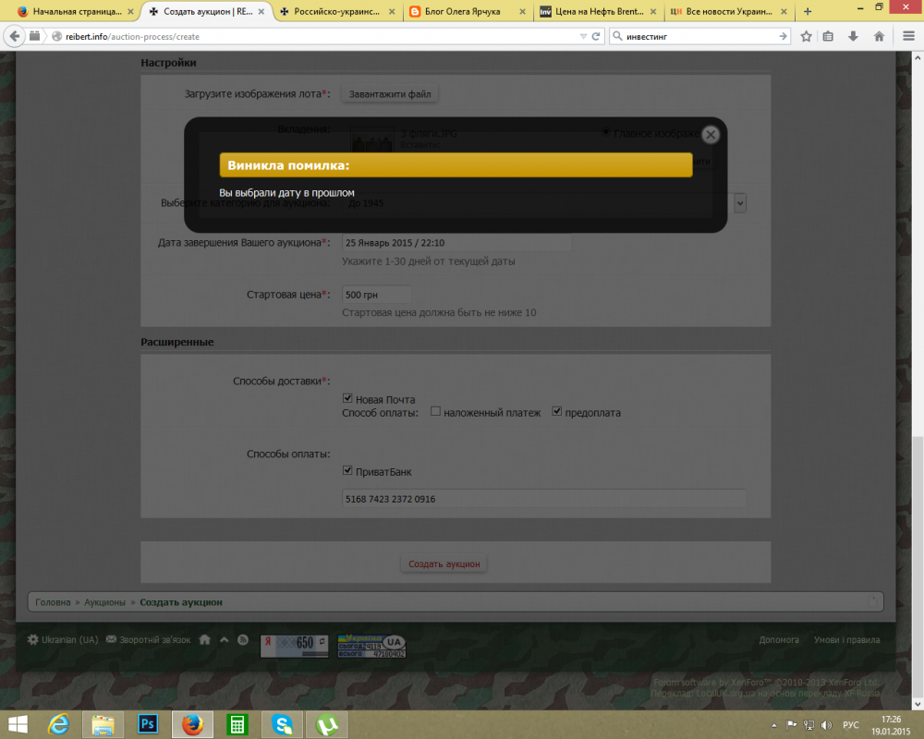
Task: Click the volume speaker tray icon
Action: pos(826,725)
